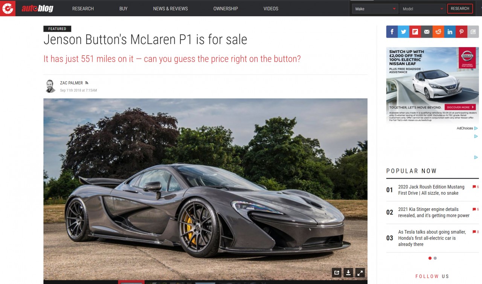Share article on Twitter
The height and width of the screenshot is (284, 482).
403,32
